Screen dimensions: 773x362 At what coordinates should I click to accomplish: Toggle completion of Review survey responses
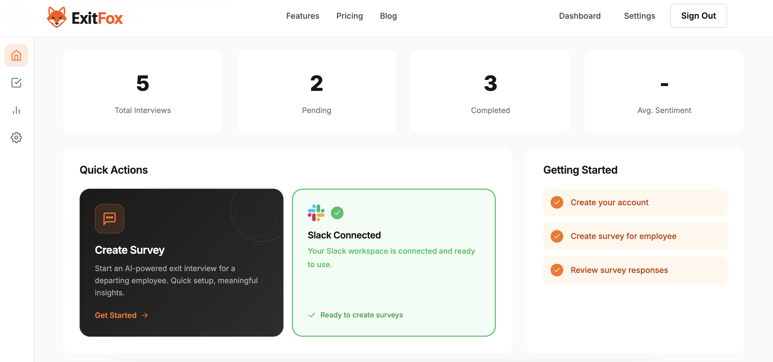(557, 270)
